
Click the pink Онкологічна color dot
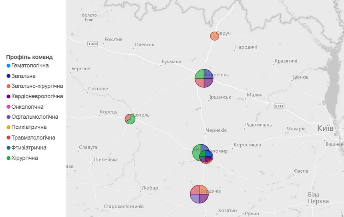8,107
